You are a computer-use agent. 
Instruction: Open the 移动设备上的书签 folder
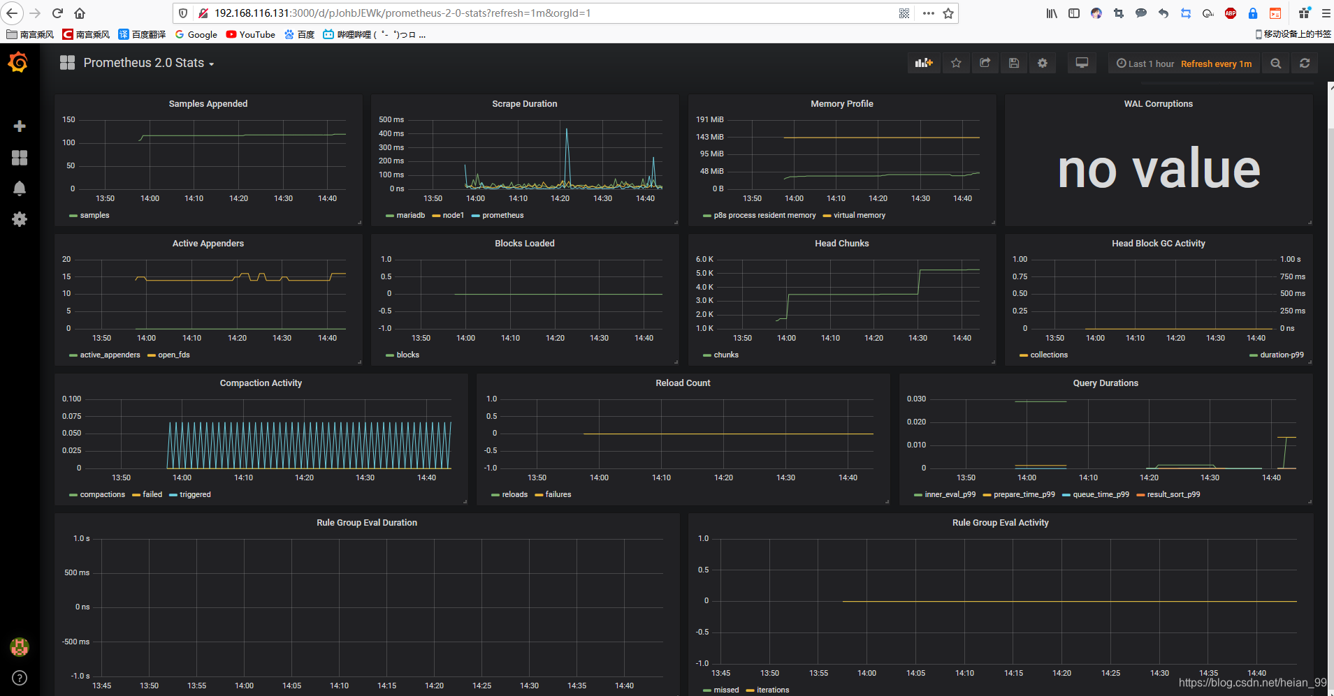pos(1293,34)
